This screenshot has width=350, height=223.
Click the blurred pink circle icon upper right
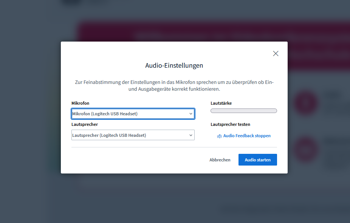click(x=306, y=103)
